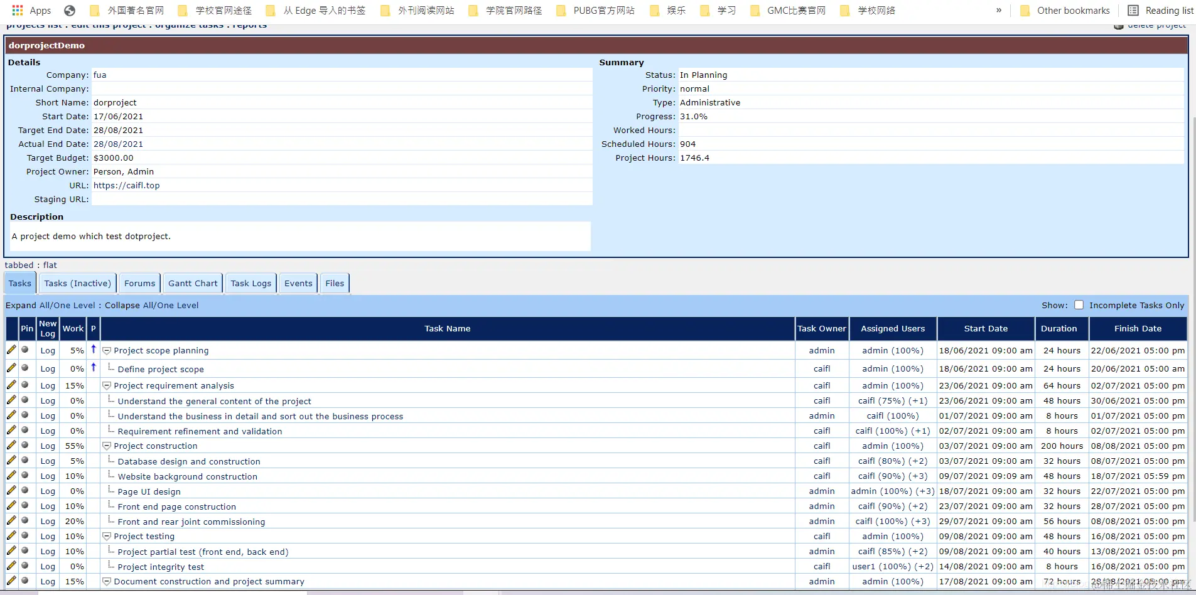The height and width of the screenshot is (595, 1196).
Task: Open the Reading list
Action: (x=1161, y=10)
